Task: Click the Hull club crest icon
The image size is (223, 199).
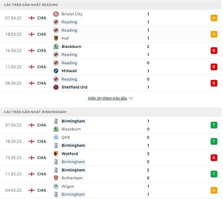Action: pos(56,38)
